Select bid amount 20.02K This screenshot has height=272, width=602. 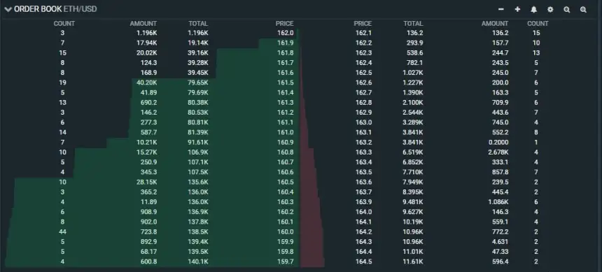pos(147,53)
